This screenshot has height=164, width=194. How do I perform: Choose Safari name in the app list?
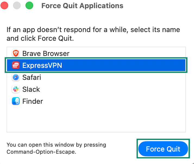[32, 77]
